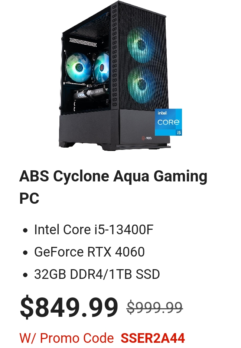Screen dimensions: 241x348
Task: Click the ABS logo on the PC case
Action: click(147, 138)
